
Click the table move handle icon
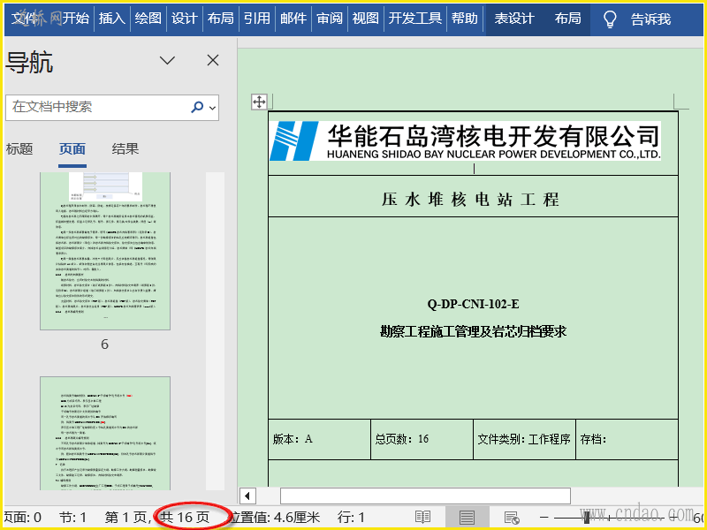(x=259, y=102)
